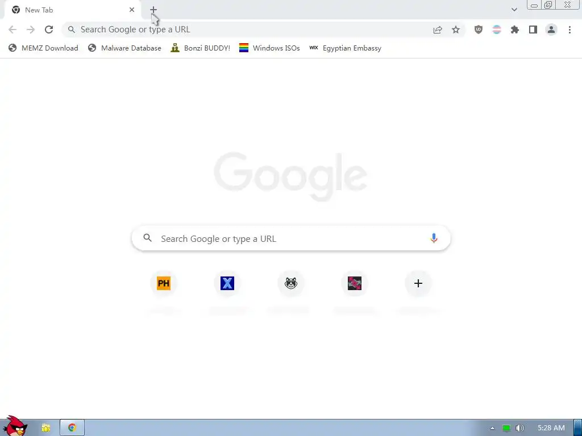The image size is (582, 436).
Task: Open the Angry Bird Start button
Action: pos(15,426)
